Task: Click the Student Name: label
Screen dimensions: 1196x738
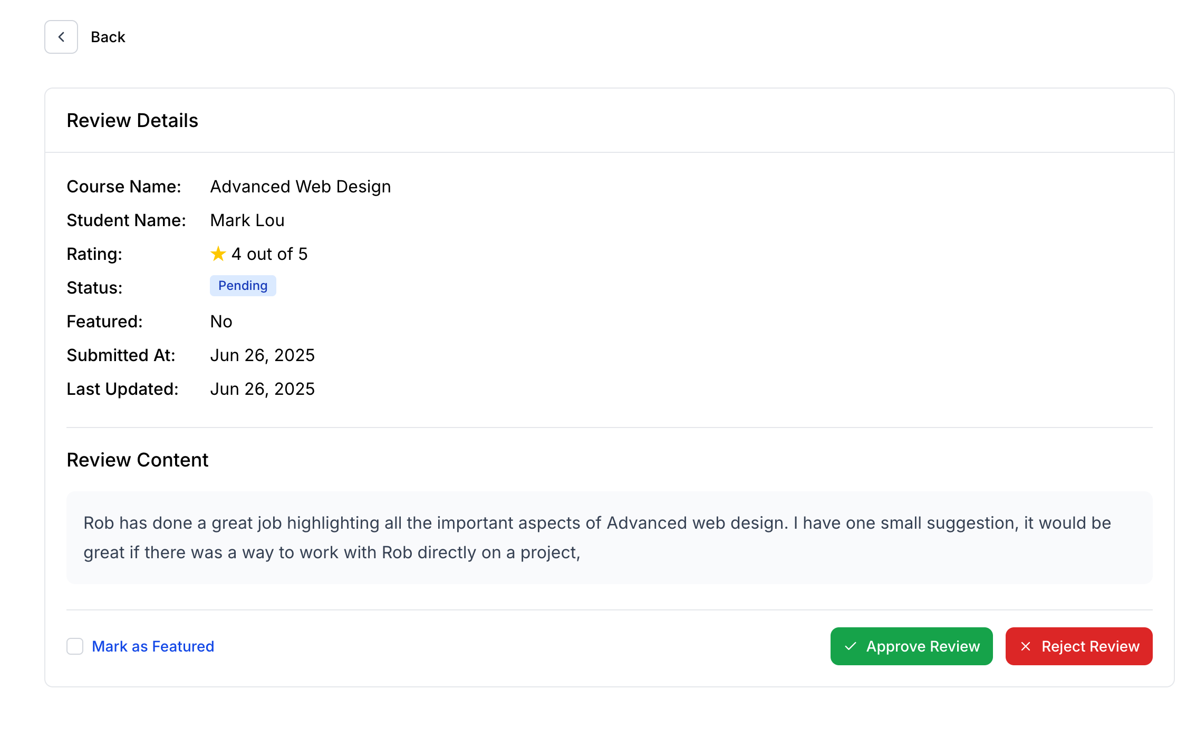Action: coord(127,220)
